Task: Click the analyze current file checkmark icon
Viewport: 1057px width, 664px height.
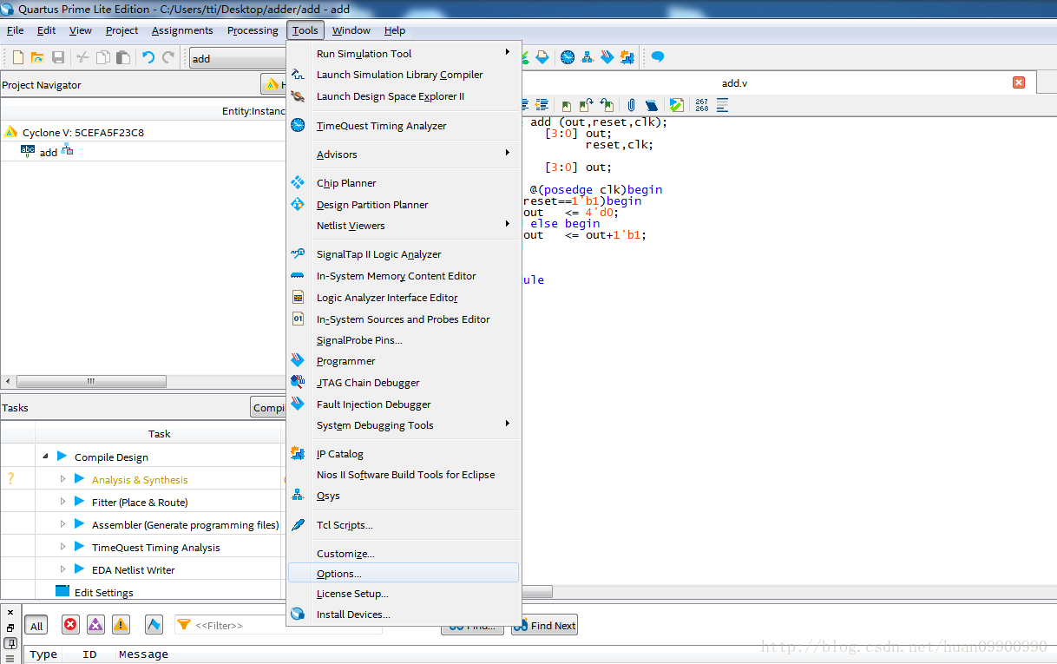Action: coord(677,105)
